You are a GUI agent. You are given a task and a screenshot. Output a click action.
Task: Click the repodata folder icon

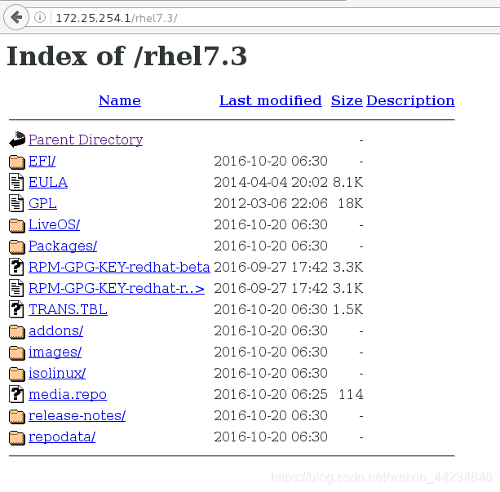point(17,437)
